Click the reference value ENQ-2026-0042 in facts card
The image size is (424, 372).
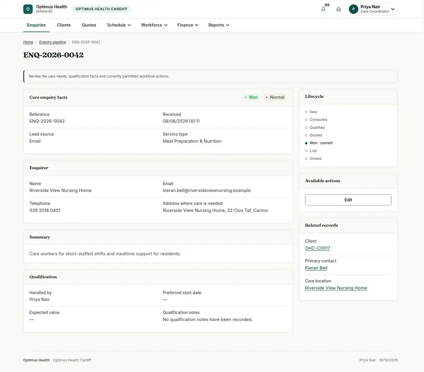click(x=47, y=121)
